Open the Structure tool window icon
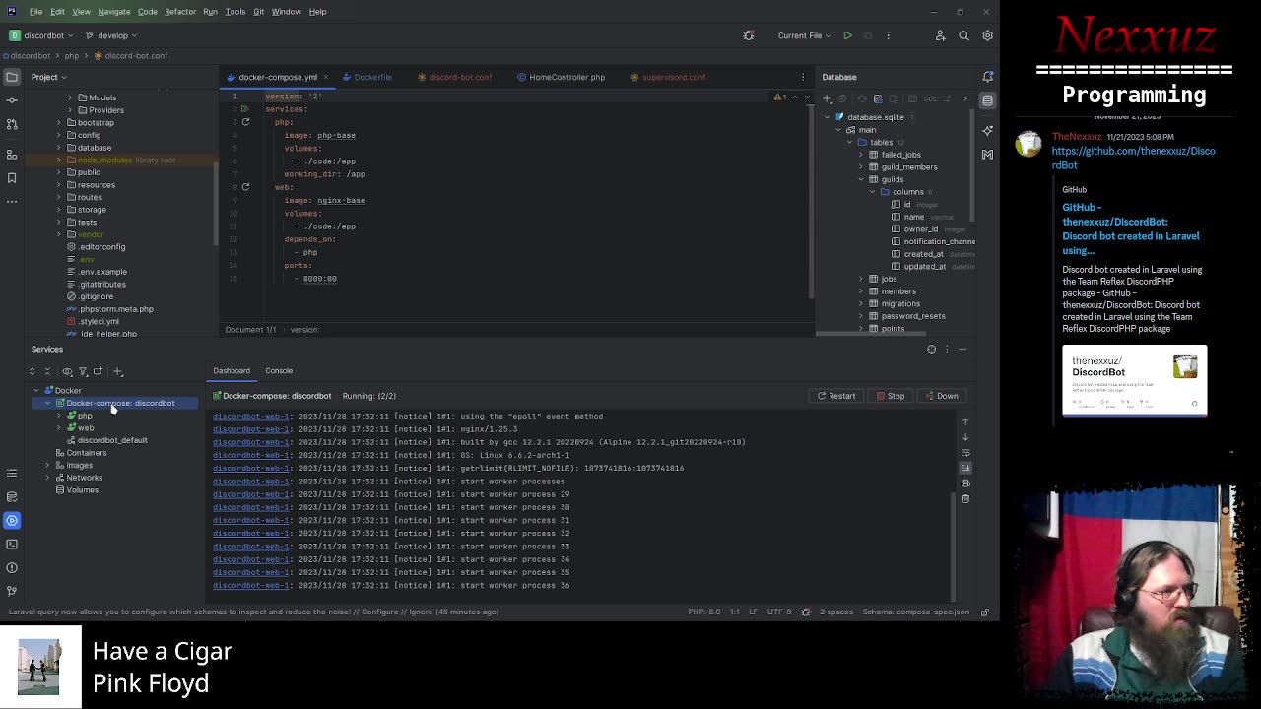Viewport: 1261px width, 709px height. (12, 155)
